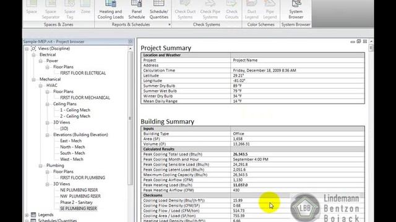Open Heating and Cooling Loads
This screenshot has height=222, width=396.
(111, 10)
